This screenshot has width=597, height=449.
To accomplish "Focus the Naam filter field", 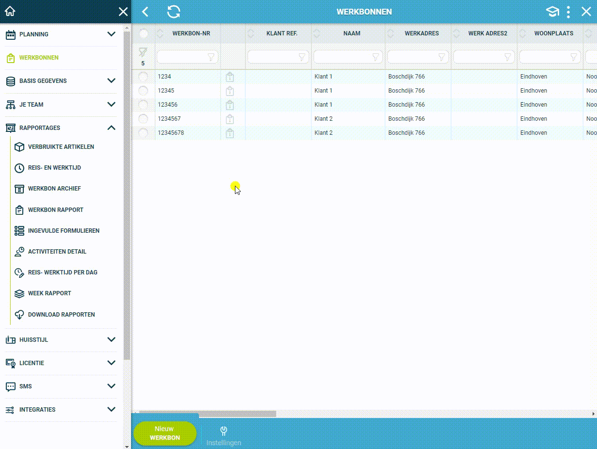I will click(x=348, y=57).
